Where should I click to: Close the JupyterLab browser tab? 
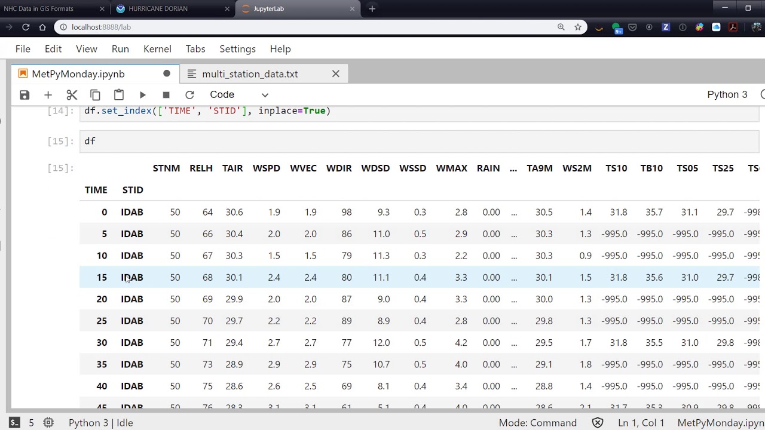click(353, 9)
